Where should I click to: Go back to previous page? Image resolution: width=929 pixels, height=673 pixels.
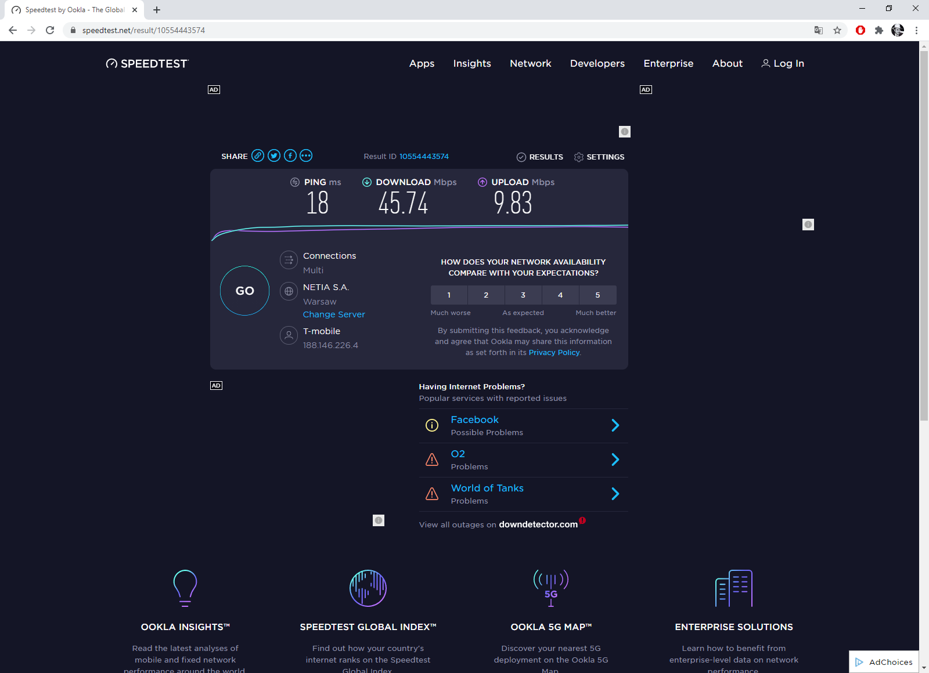coord(13,30)
